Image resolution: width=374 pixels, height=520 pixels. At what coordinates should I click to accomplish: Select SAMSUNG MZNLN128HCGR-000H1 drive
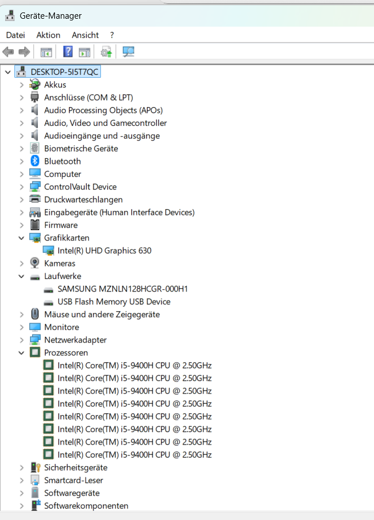pyautogui.click(x=122, y=289)
